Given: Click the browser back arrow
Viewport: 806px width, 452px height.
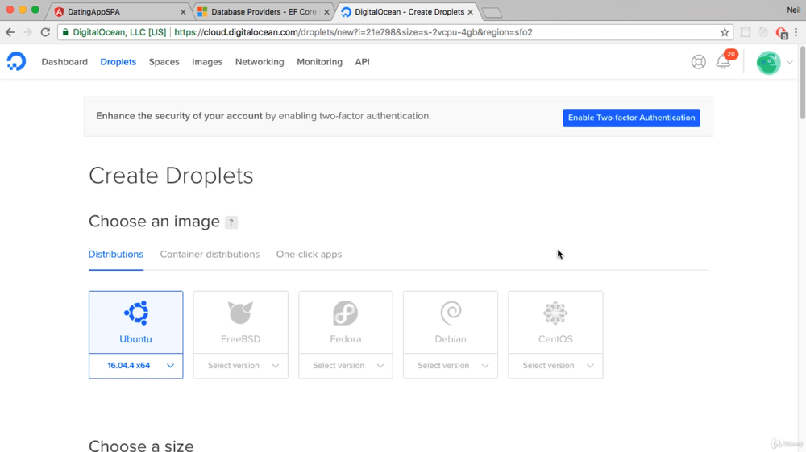Looking at the screenshot, I should coord(10,32).
